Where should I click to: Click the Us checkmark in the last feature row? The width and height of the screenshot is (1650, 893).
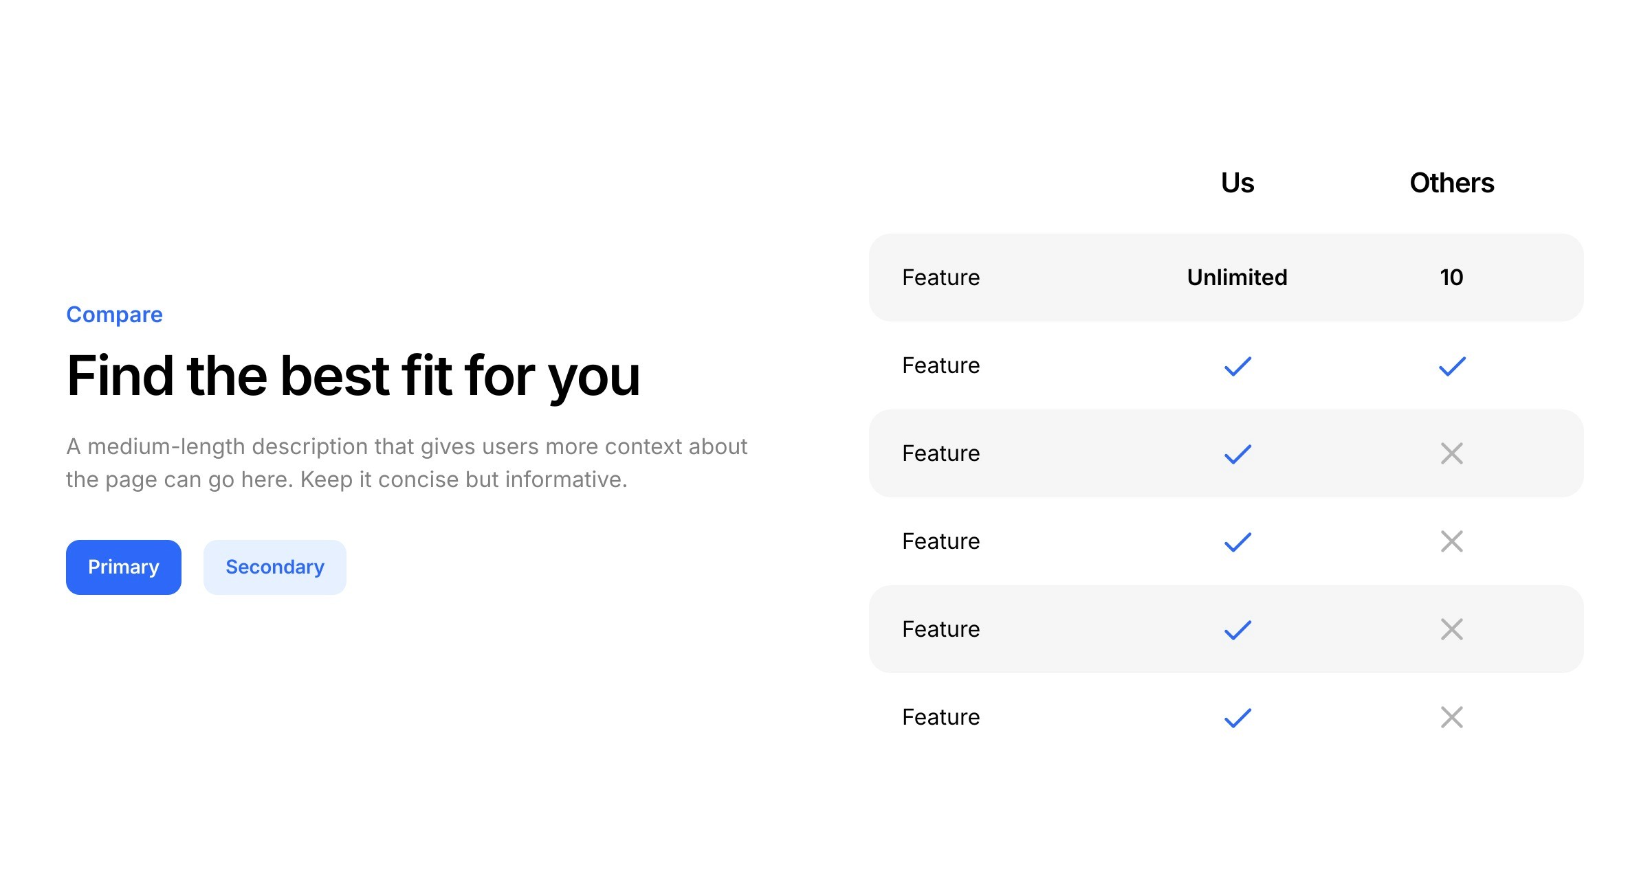pyautogui.click(x=1237, y=718)
